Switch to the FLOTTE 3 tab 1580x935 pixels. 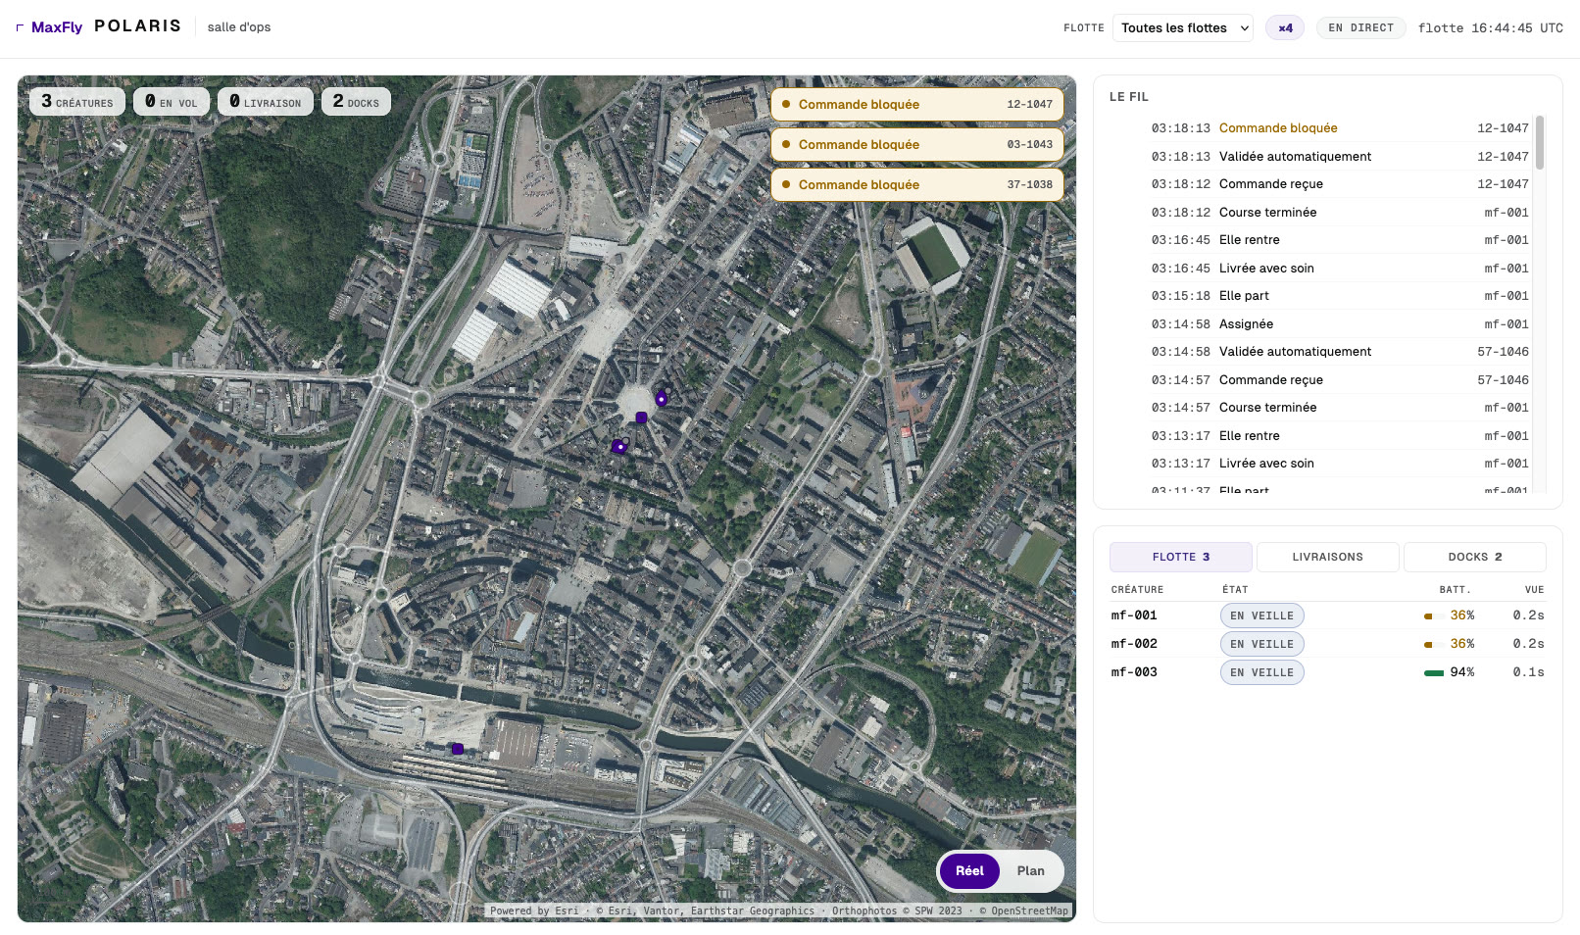pos(1181,557)
